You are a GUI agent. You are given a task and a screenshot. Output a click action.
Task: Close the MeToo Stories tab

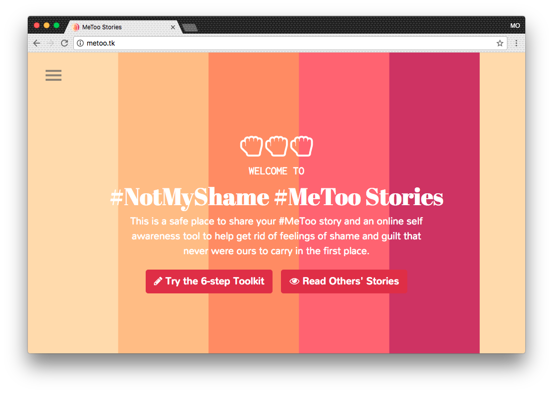coord(172,27)
